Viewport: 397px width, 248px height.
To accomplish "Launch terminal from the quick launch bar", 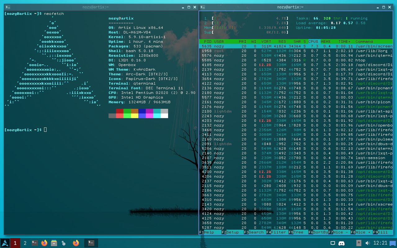I will (35, 243).
